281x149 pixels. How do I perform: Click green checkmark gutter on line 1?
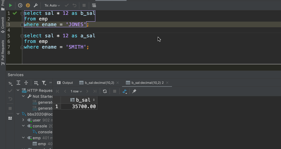click(x=15, y=13)
